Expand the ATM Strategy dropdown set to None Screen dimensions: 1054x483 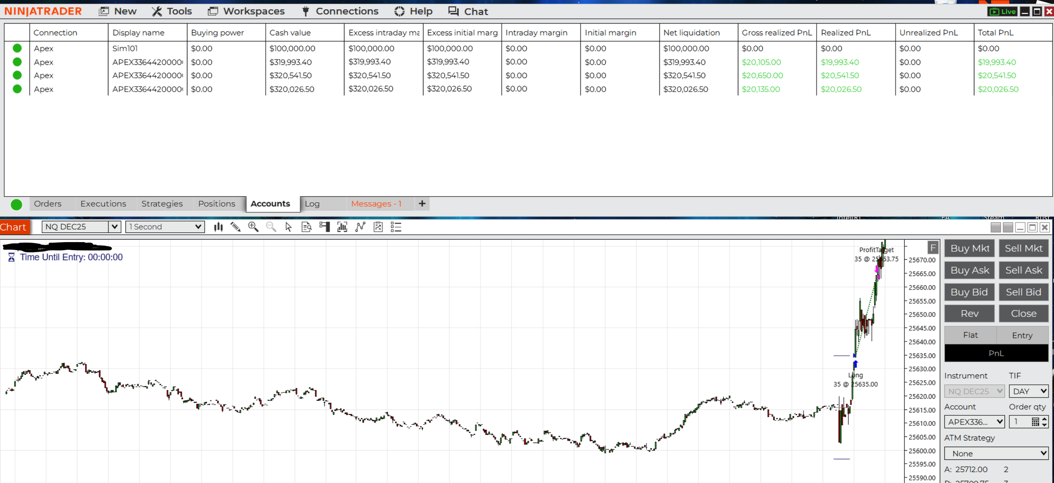click(x=996, y=453)
